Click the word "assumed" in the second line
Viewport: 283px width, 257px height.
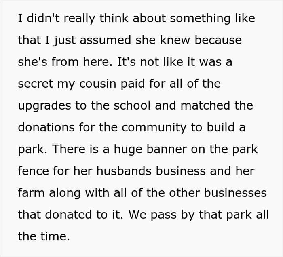pos(106,40)
